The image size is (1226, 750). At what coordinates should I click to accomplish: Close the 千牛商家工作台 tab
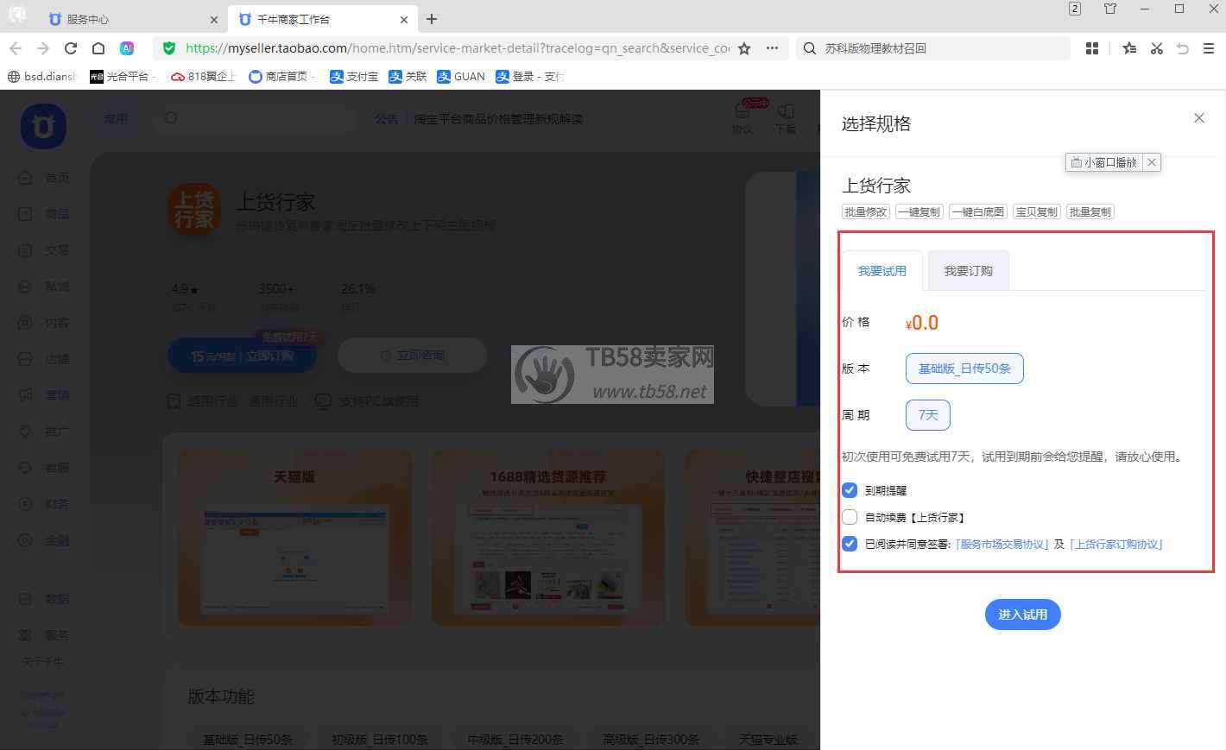tap(404, 19)
